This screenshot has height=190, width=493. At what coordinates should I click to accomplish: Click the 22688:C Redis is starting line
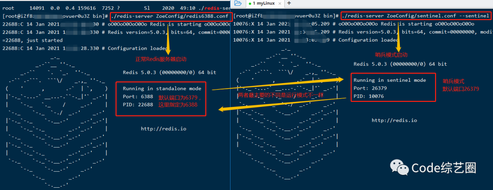116,24
